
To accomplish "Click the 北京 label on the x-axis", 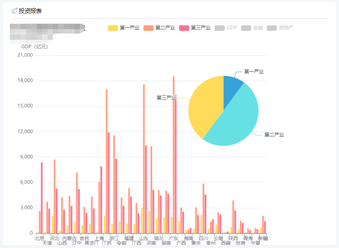I will [40, 238].
